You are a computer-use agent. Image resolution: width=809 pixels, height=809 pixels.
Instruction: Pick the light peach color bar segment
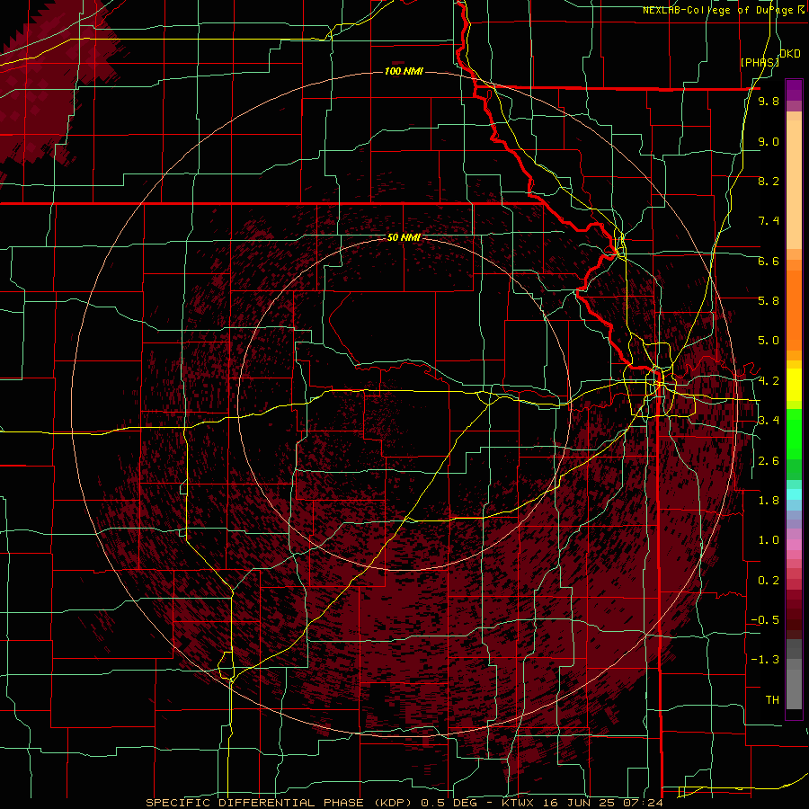pyautogui.click(x=794, y=184)
